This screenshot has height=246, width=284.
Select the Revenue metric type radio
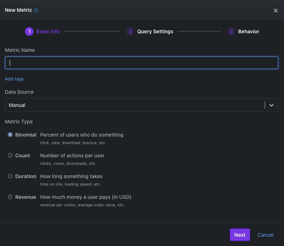pyautogui.click(x=10, y=197)
